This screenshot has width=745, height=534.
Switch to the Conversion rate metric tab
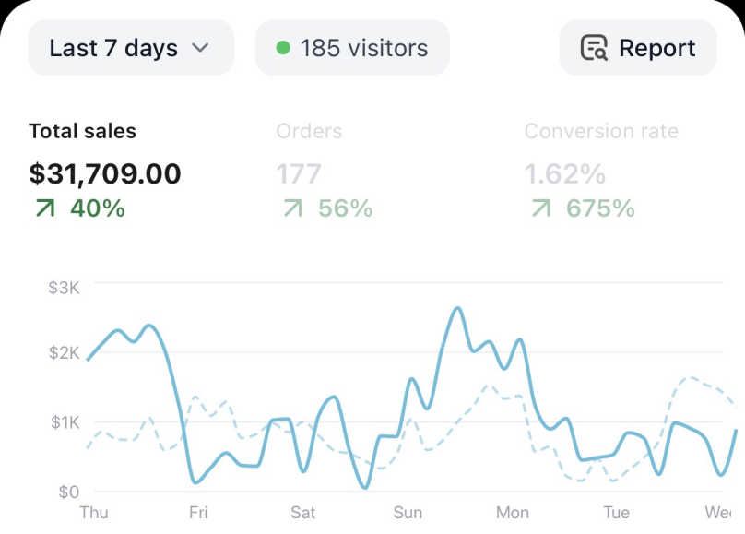click(x=601, y=170)
